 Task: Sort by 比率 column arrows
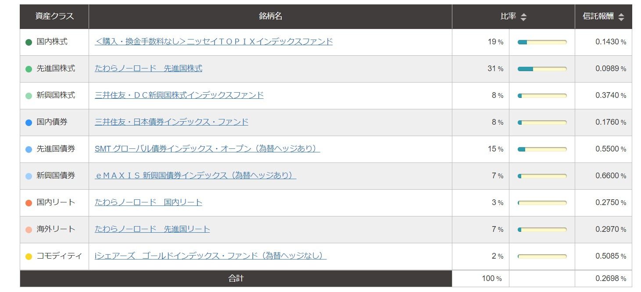(523, 17)
